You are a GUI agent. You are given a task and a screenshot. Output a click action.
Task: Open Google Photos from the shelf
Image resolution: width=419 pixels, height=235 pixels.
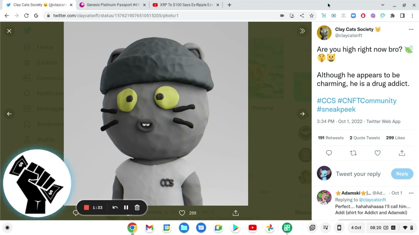point(270,228)
